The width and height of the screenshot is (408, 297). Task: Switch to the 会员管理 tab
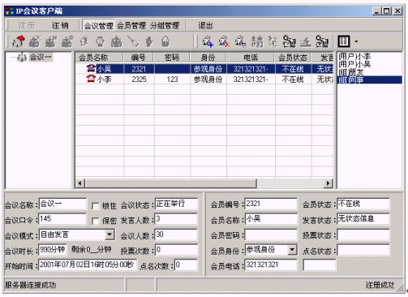(131, 26)
